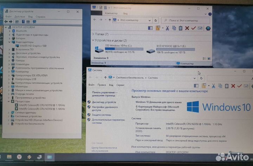Open Файл menu in Device Manager
This screenshot has height=166, width=253.
pos(8,17)
